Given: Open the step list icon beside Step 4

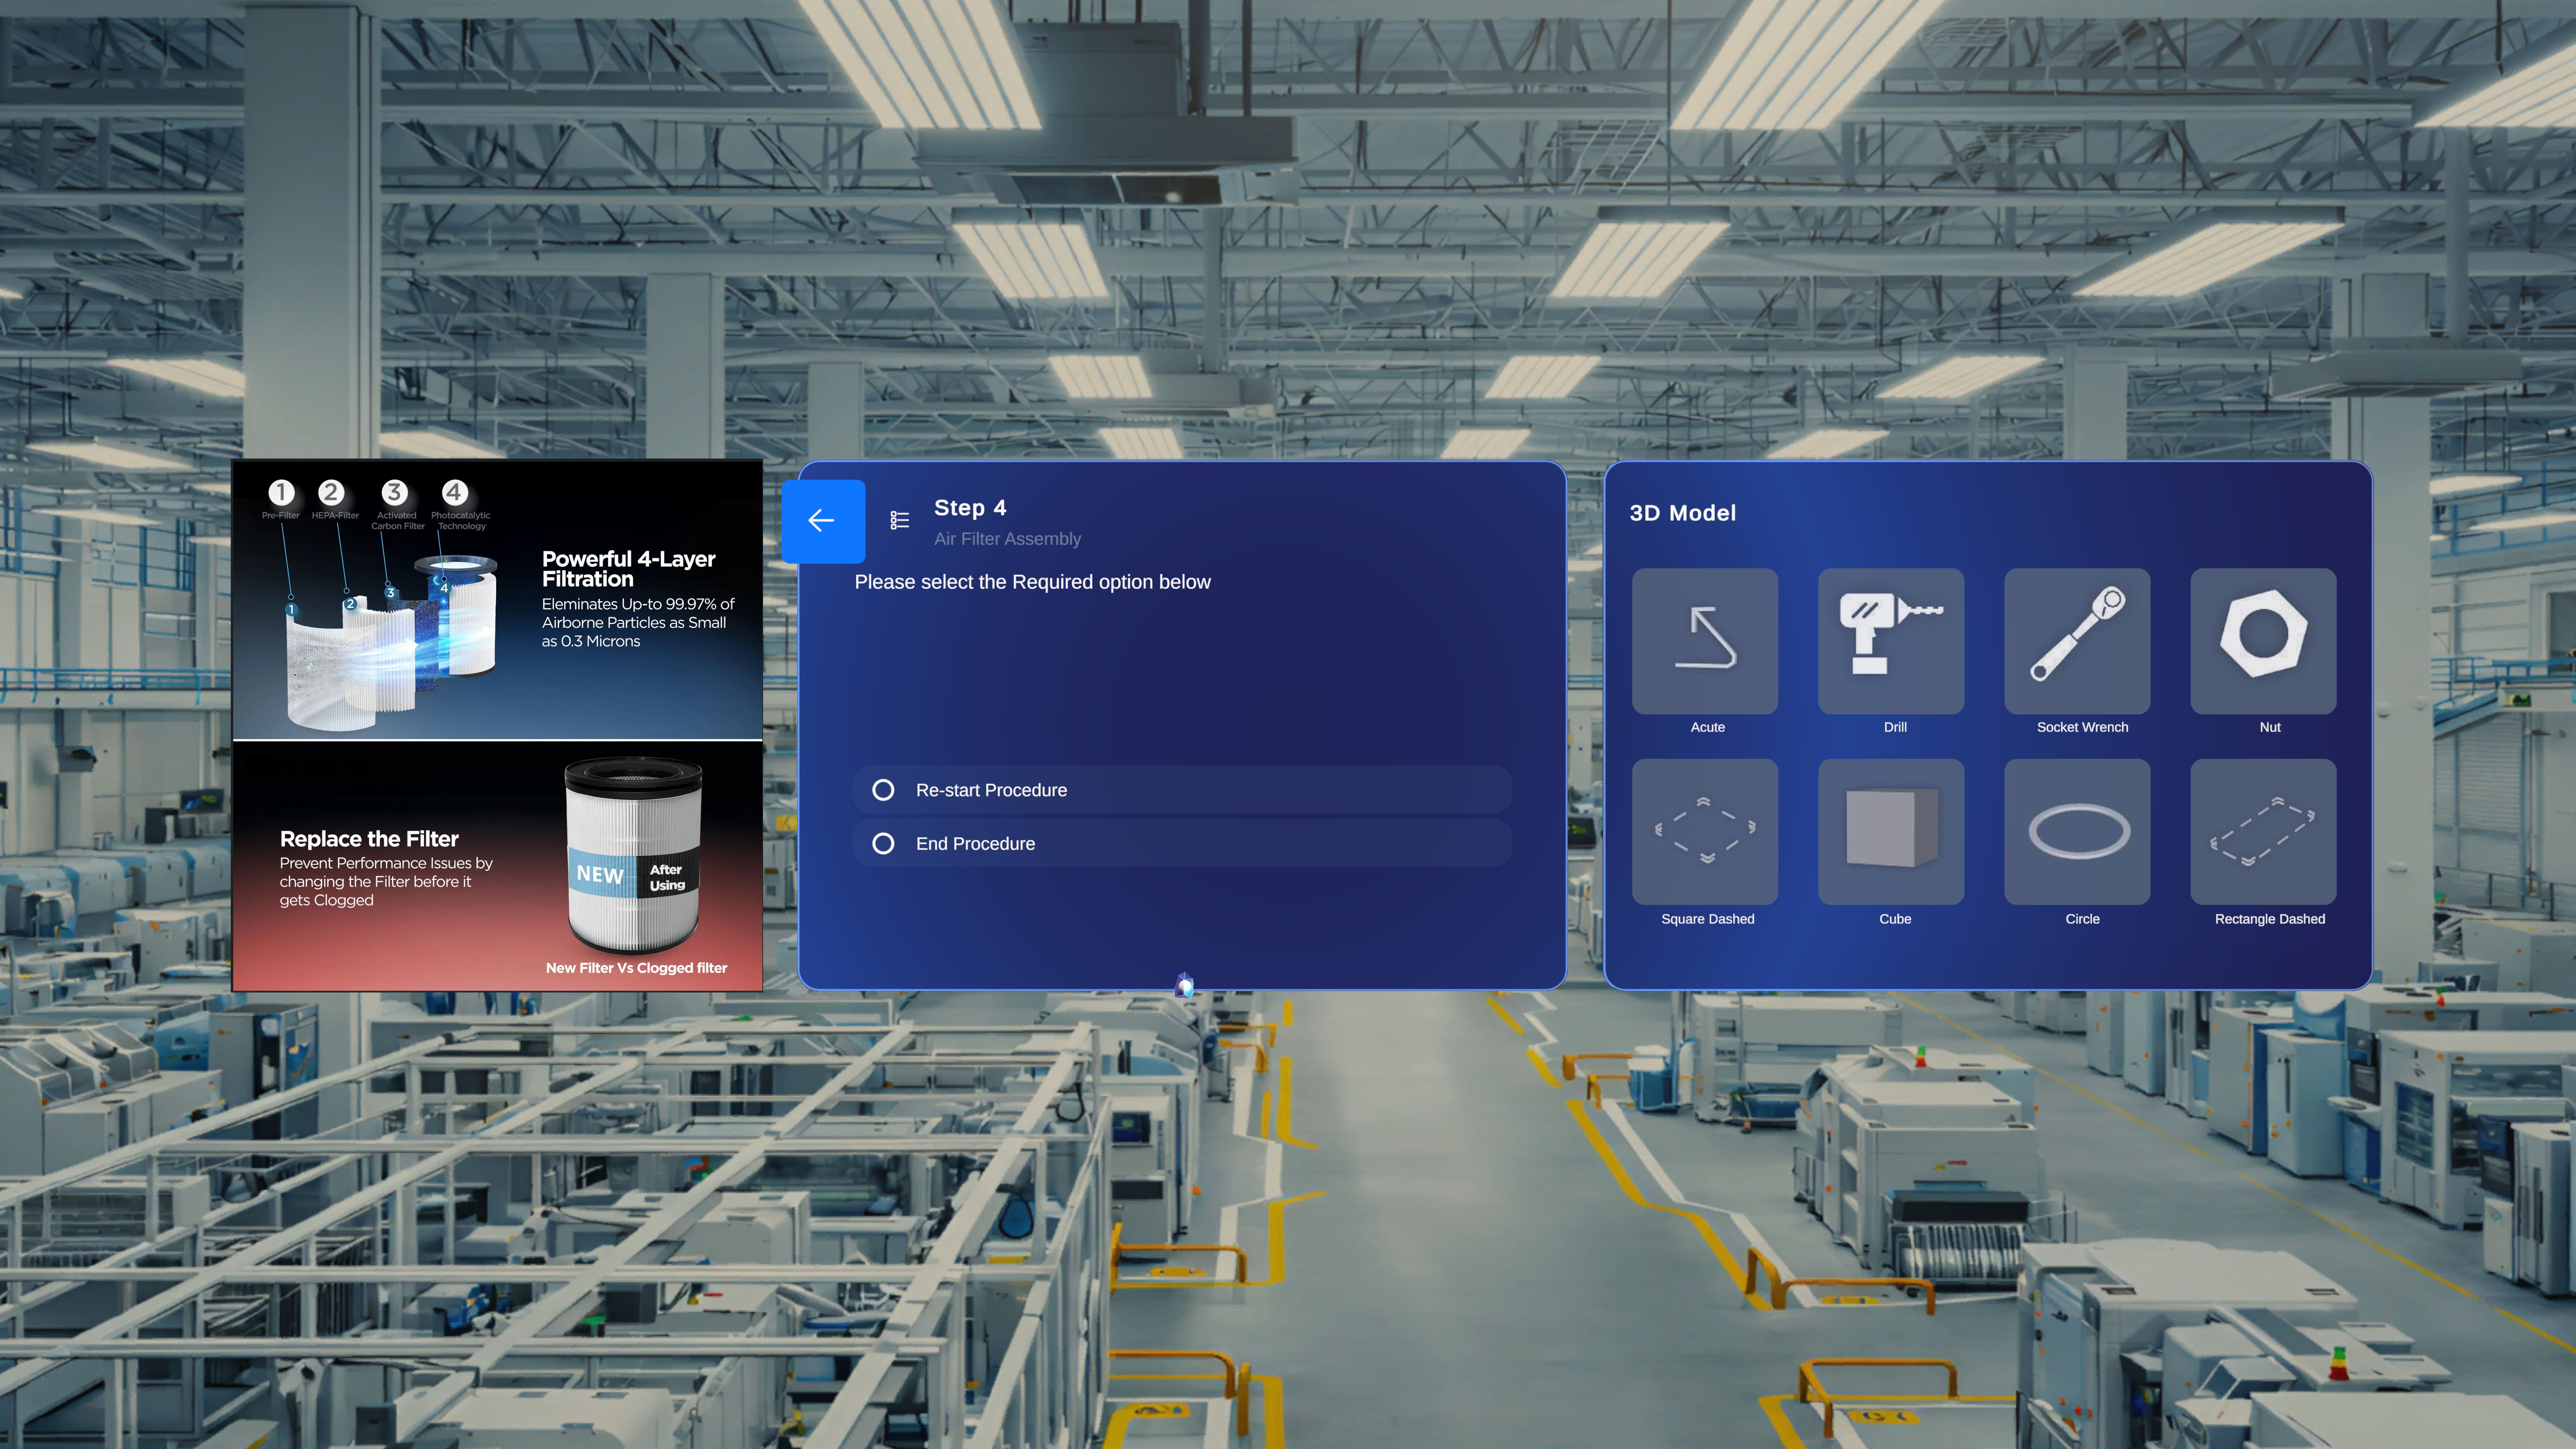Looking at the screenshot, I should [x=900, y=520].
